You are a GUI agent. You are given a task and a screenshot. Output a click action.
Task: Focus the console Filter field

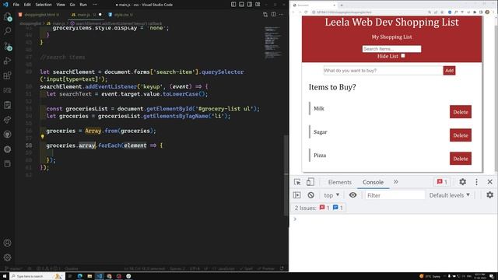point(395,195)
